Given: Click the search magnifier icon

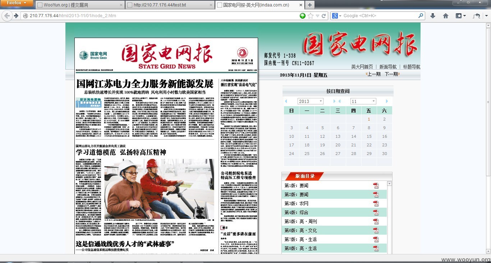Looking at the screenshot, I should click(421, 16).
